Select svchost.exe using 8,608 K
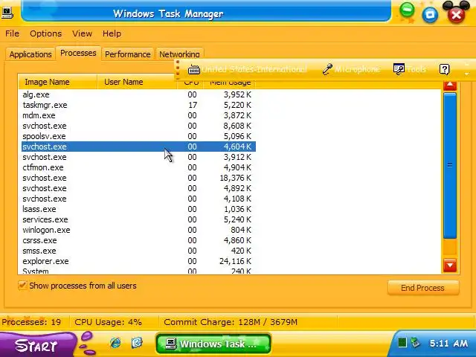This screenshot has height=357, width=476. coord(138,126)
